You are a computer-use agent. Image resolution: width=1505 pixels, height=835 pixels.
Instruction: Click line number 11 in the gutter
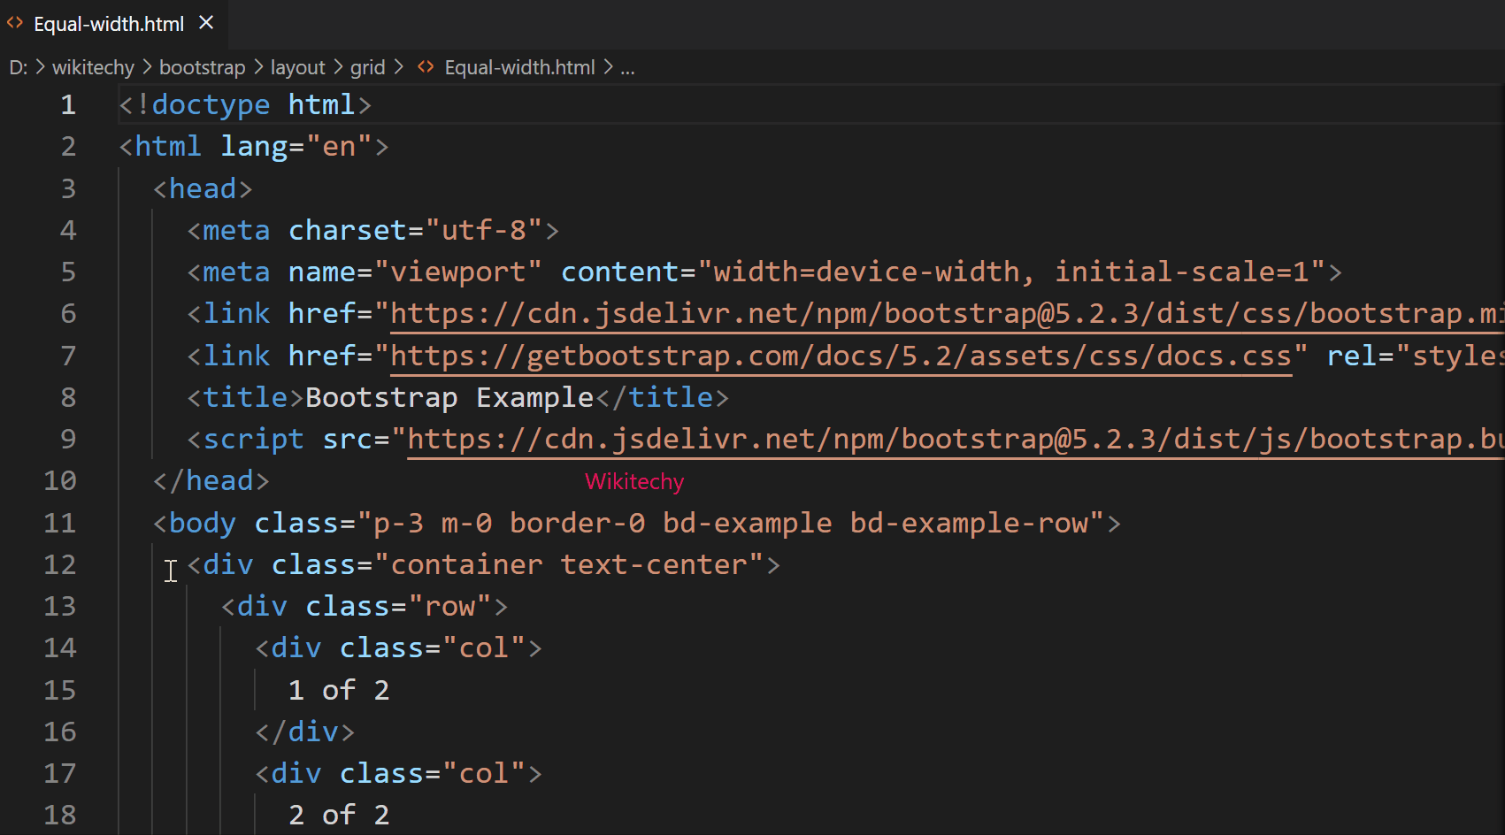click(x=58, y=522)
